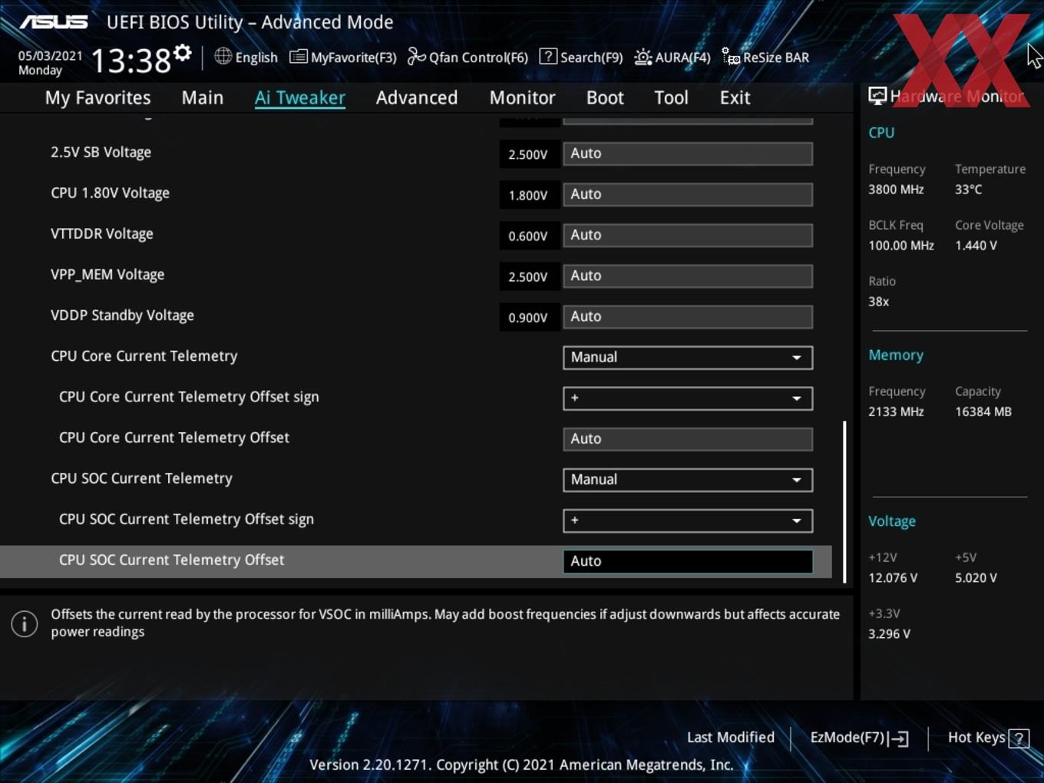Click the CPU SOC Current Telemetry label
Image resolution: width=1044 pixels, height=783 pixels.
(x=141, y=478)
